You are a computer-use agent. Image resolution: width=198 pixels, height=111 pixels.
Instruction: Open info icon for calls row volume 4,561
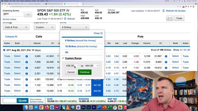point(27,80)
